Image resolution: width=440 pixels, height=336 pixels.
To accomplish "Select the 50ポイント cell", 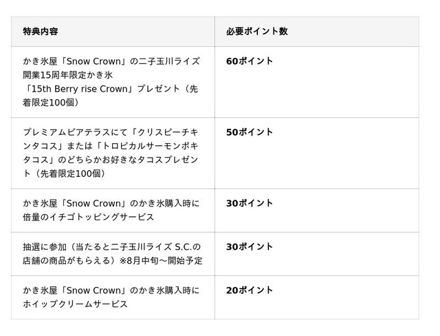I will click(x=250, y=132).
